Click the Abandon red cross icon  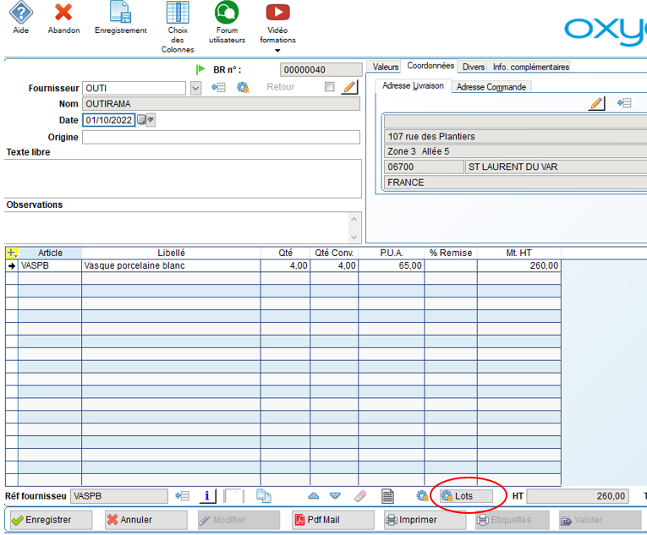63,13
